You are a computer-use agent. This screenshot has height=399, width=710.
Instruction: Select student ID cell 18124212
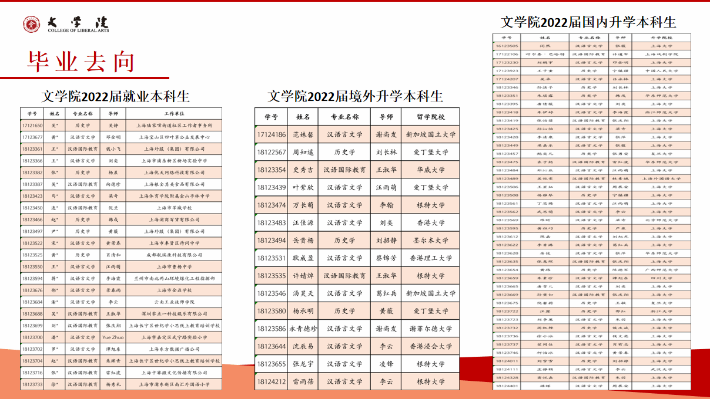271,382
